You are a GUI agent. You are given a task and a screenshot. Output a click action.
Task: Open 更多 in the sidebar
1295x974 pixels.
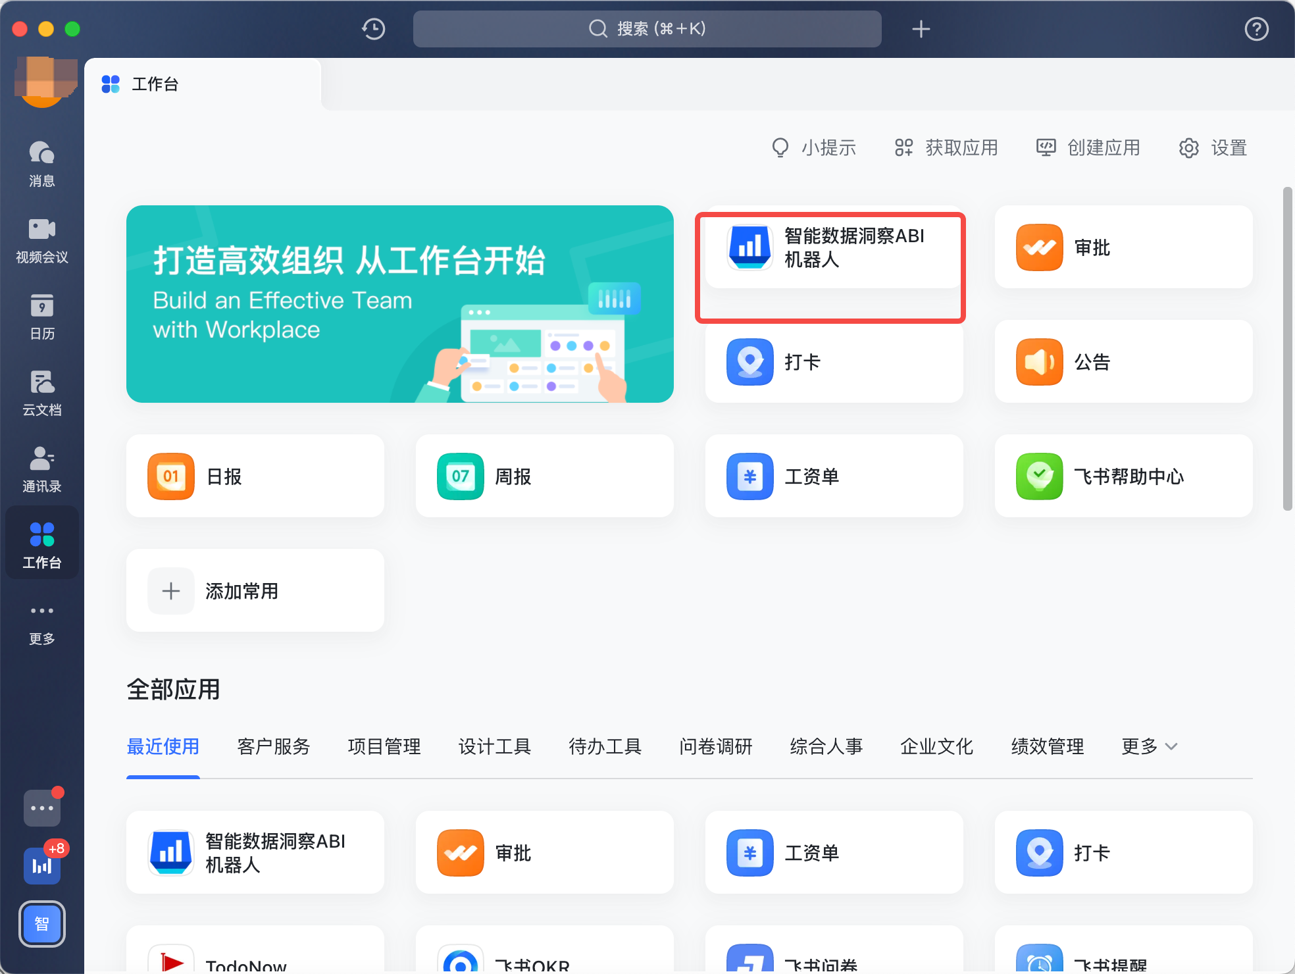pos(42,624)
